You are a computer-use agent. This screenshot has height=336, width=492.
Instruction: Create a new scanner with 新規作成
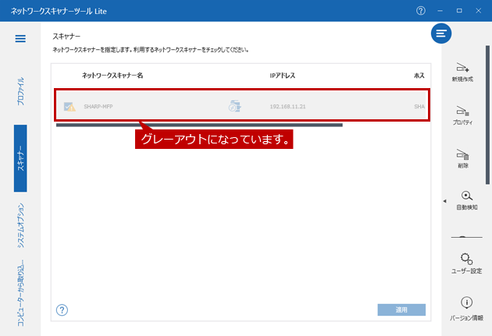pos(462,73)
